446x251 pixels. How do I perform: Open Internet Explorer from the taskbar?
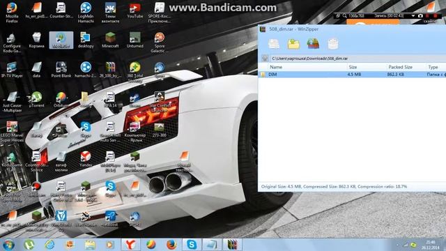pyautogui.click(x=49, y=245)
